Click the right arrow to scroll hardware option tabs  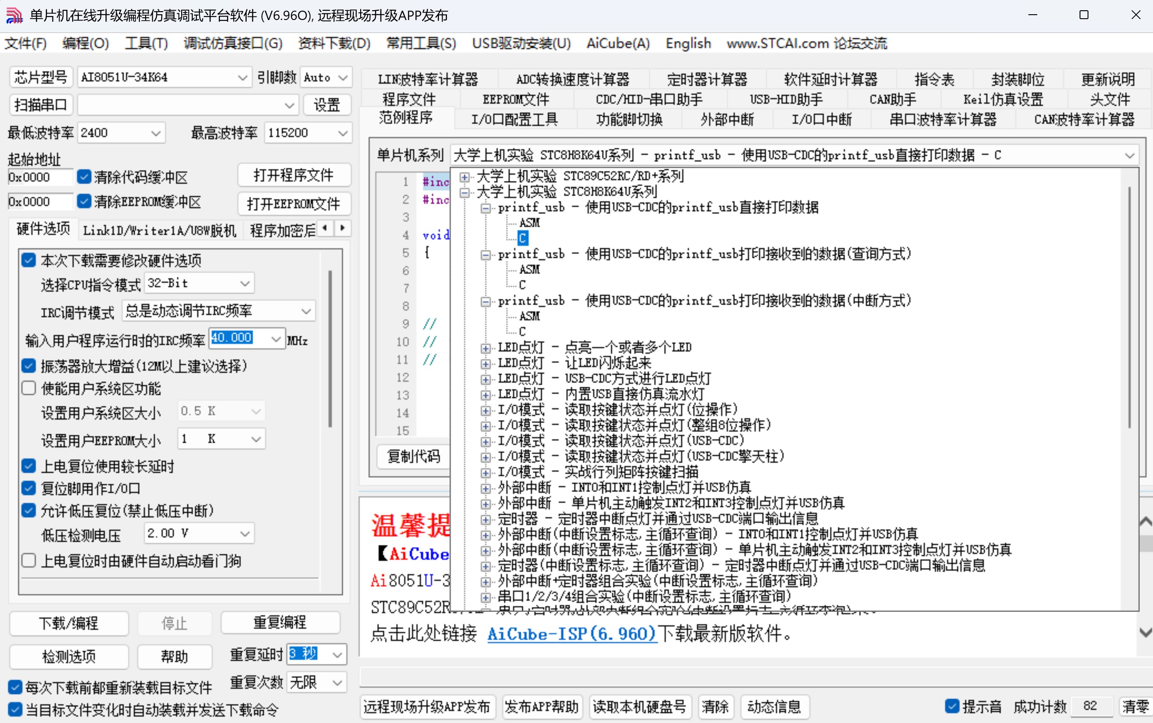[x=341, y=229]
